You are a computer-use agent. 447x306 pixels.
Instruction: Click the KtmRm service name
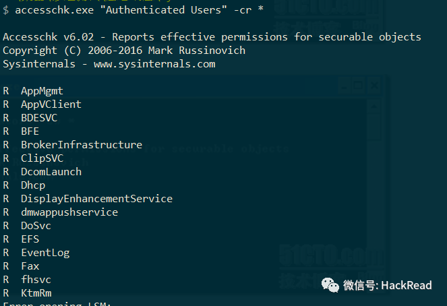pyautogui.click(x=36, y=293)
